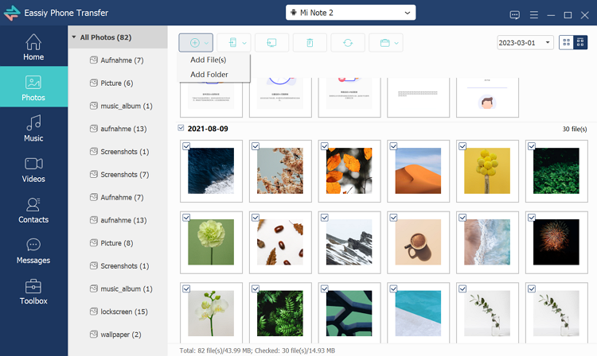Open the dark green foliage thumbnail
This screenshot has width=597, height=356.
[556, 171]
